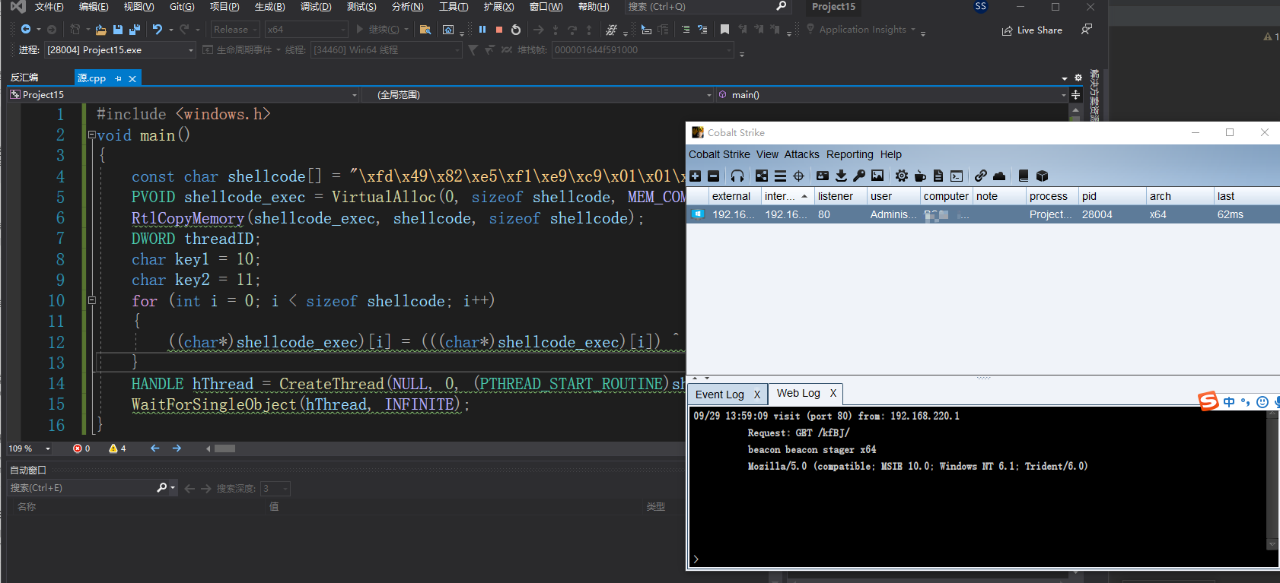This screenshot has height=583, width=1280.
Task: Click the Undo arrow in Visual Studio
Action: 158,30
